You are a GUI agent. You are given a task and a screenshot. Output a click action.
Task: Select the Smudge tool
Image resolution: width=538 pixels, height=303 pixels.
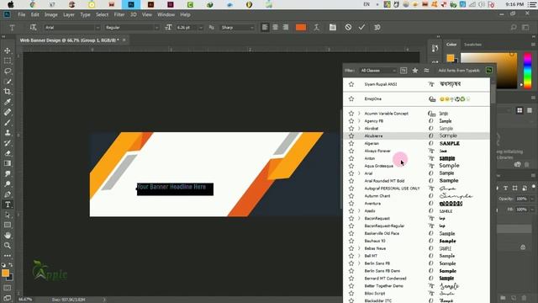pyautogui.click(x=8, y=174)
